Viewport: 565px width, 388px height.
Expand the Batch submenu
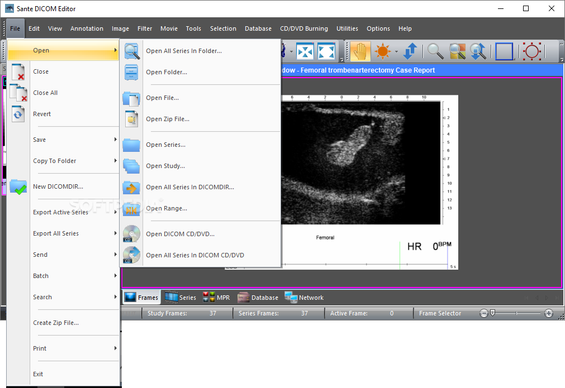115,276
